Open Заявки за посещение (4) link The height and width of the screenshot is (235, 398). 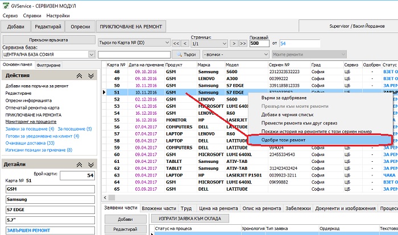(x=30, y=129)
